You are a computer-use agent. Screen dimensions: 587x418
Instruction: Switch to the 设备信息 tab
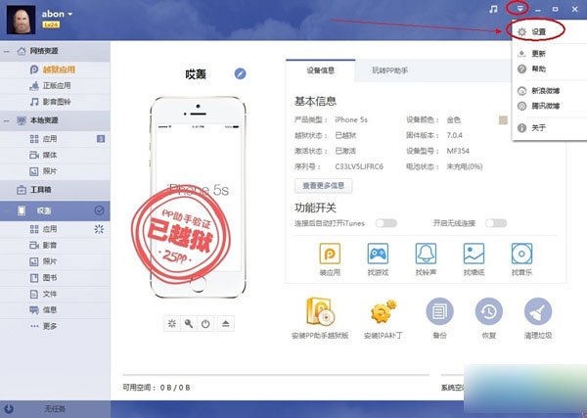tap(321, 70)
